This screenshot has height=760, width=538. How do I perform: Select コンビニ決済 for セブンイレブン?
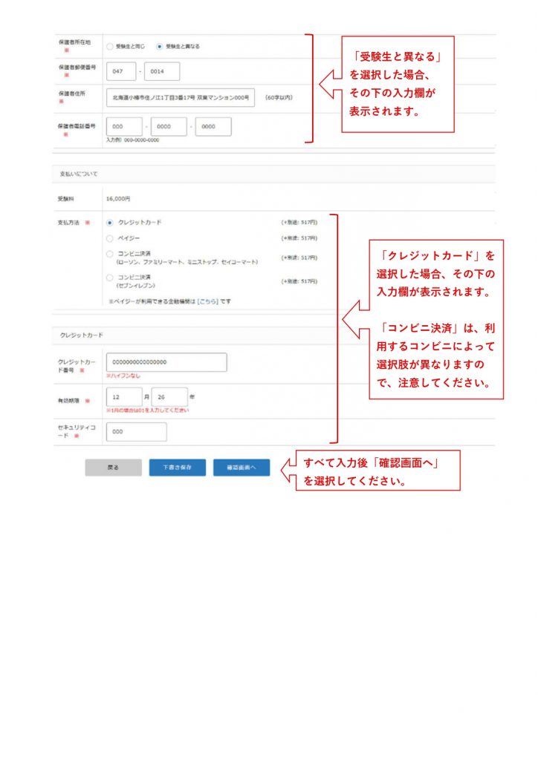(110, 278)
